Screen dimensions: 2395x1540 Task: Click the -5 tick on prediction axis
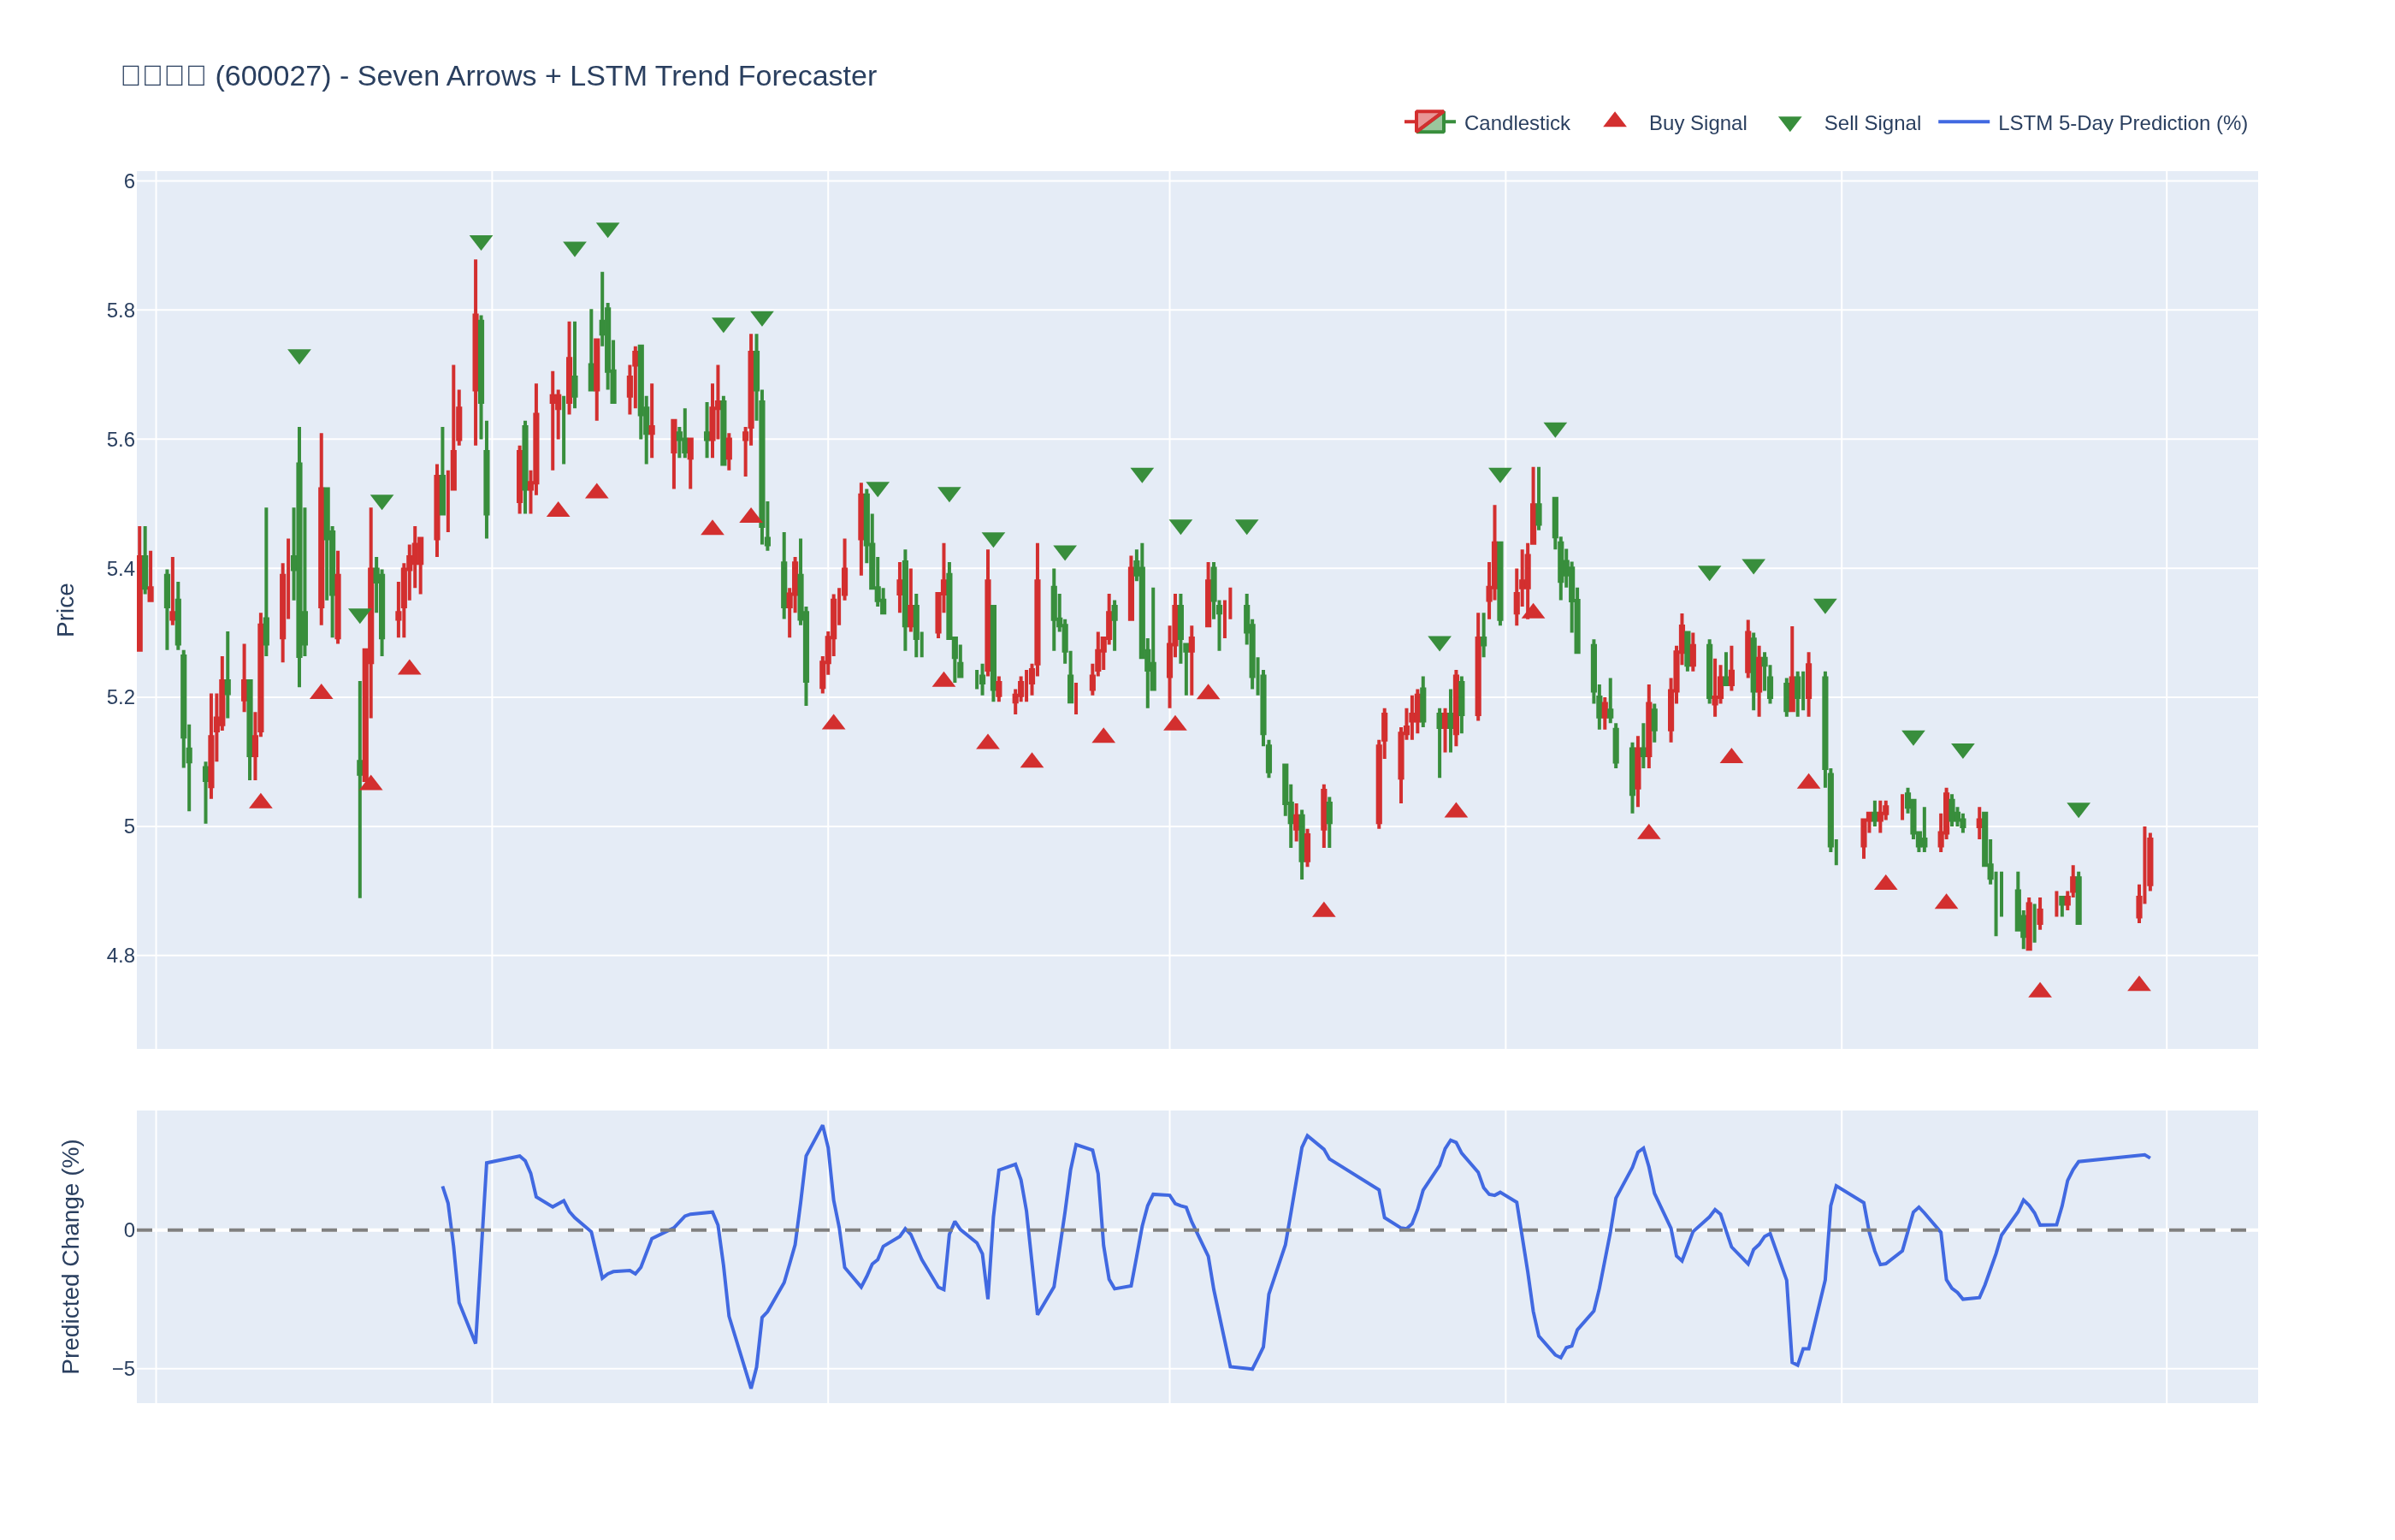123,1368
